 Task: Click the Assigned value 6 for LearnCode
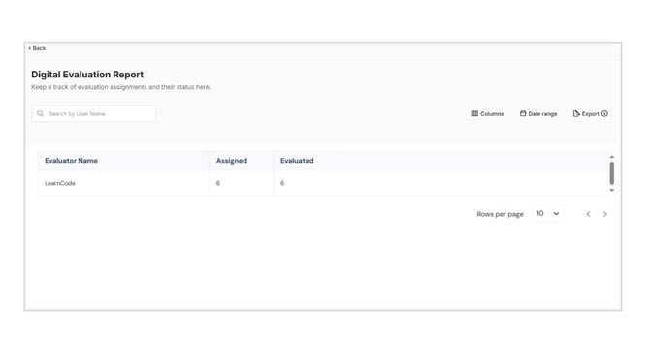[218, 183]
